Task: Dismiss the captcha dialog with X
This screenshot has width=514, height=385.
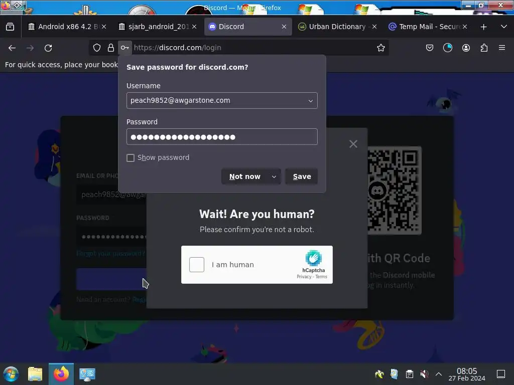Action: click(x=353, y=144)
